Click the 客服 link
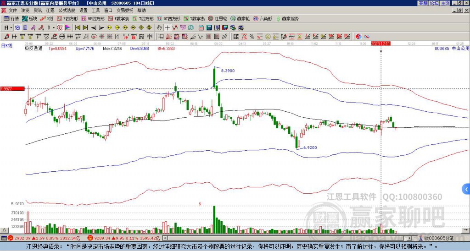This screenshot has width=470, height=251. click(423, 3)
